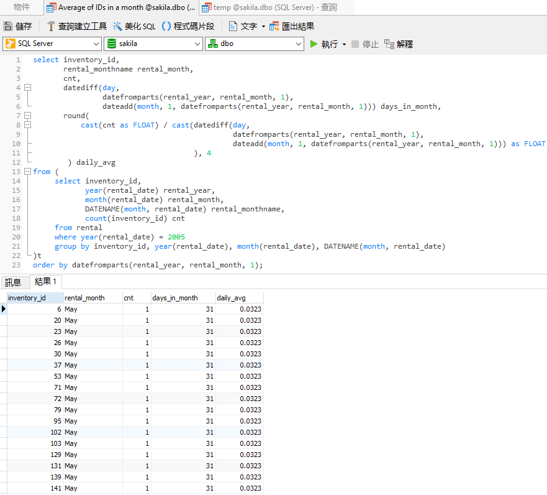Collapse the 'from (' block at line 13

[29, 172]
